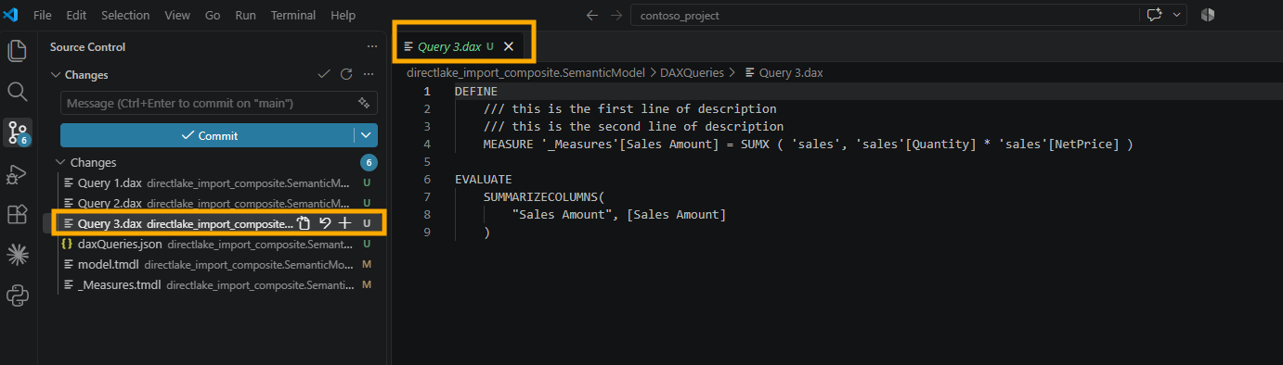Click line number 5 in the gutter
Screen dimensions: 1283x365
pyautogui.click(x=427, y=161)
